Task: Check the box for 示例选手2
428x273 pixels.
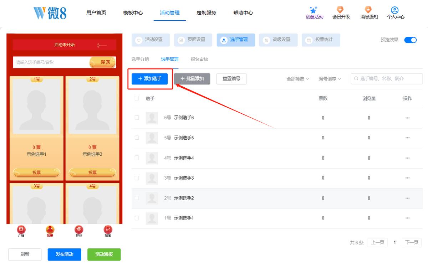Action: 137,198
